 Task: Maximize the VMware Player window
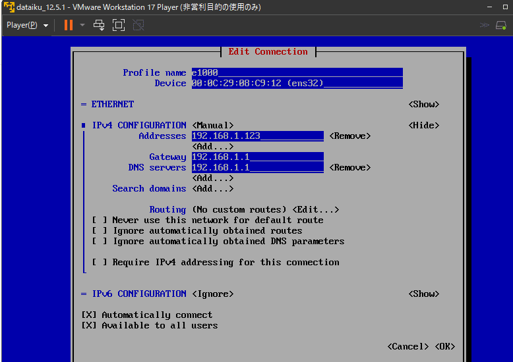coord(506,7)
